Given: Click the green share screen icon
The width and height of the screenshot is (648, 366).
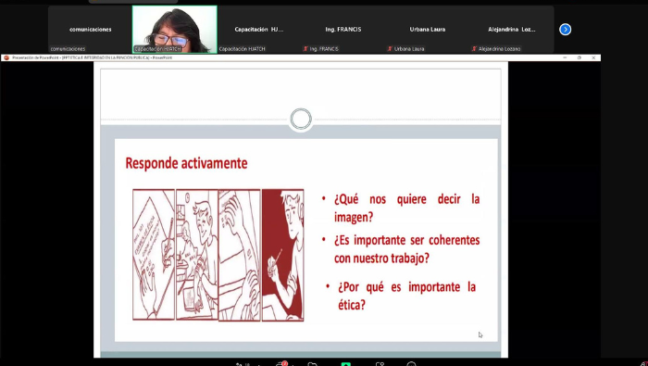Looking at the screenshot, I should pos(346,364).
